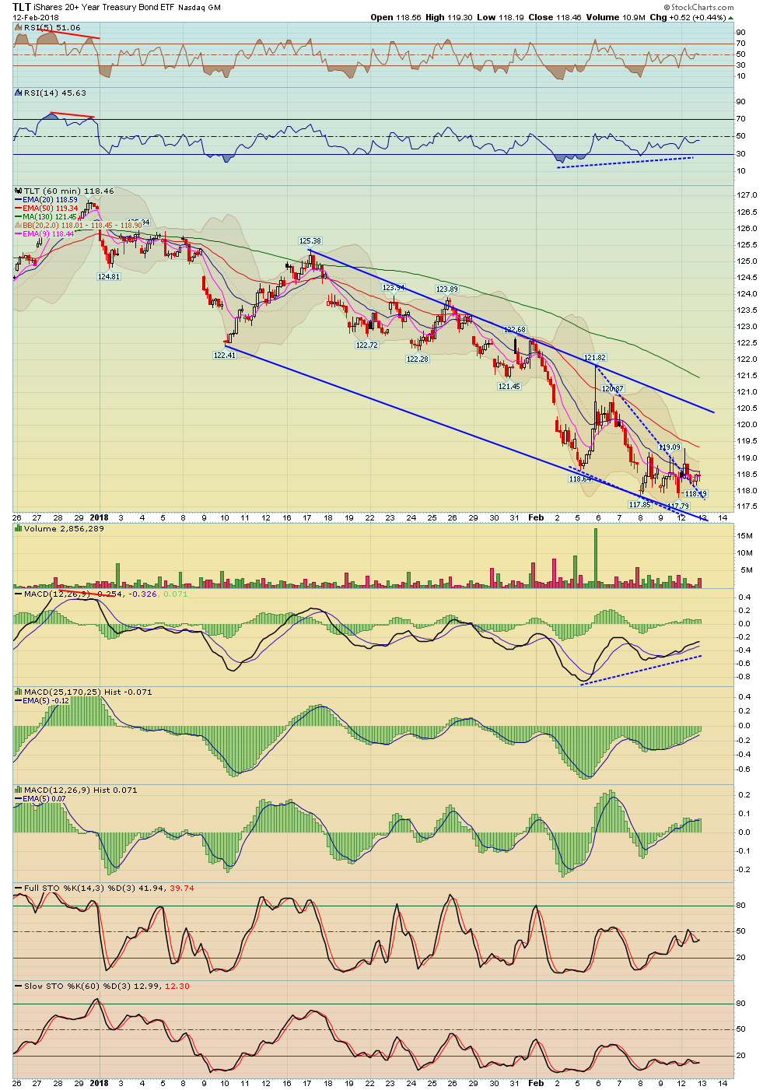Click the Open 118.56 value

click(396, 17)
